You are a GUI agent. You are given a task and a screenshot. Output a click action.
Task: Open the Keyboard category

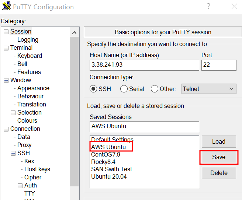click(x=30, y=56)
